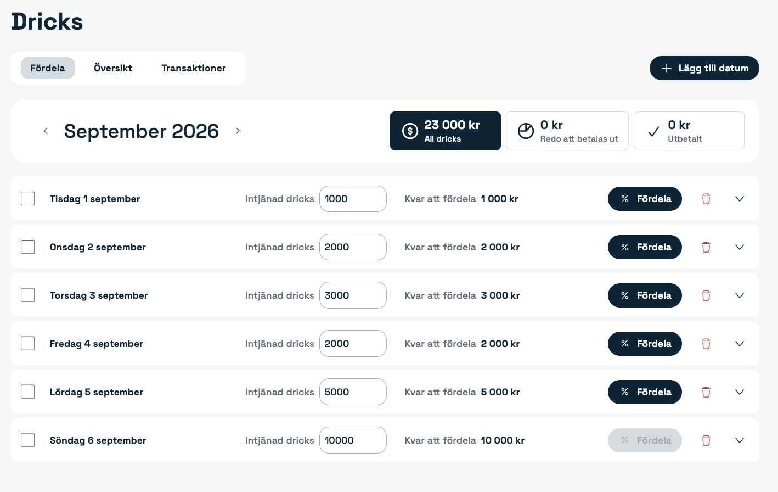Select the Torsdag 3 september checkbox
This screenshot has width=778, height=492.
(27, 295)
